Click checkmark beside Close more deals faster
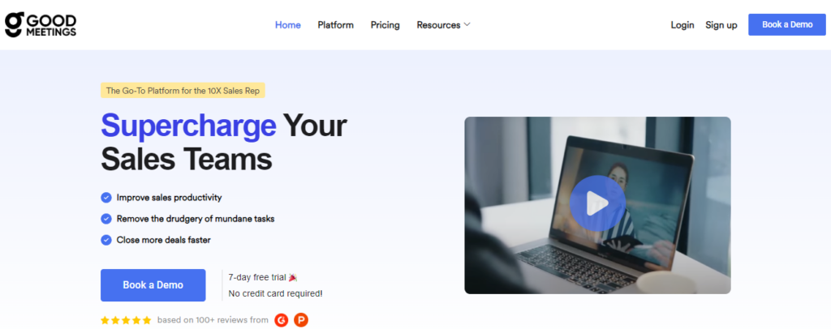Viewport: 831px width, 329px height. (x=106, y=240)
